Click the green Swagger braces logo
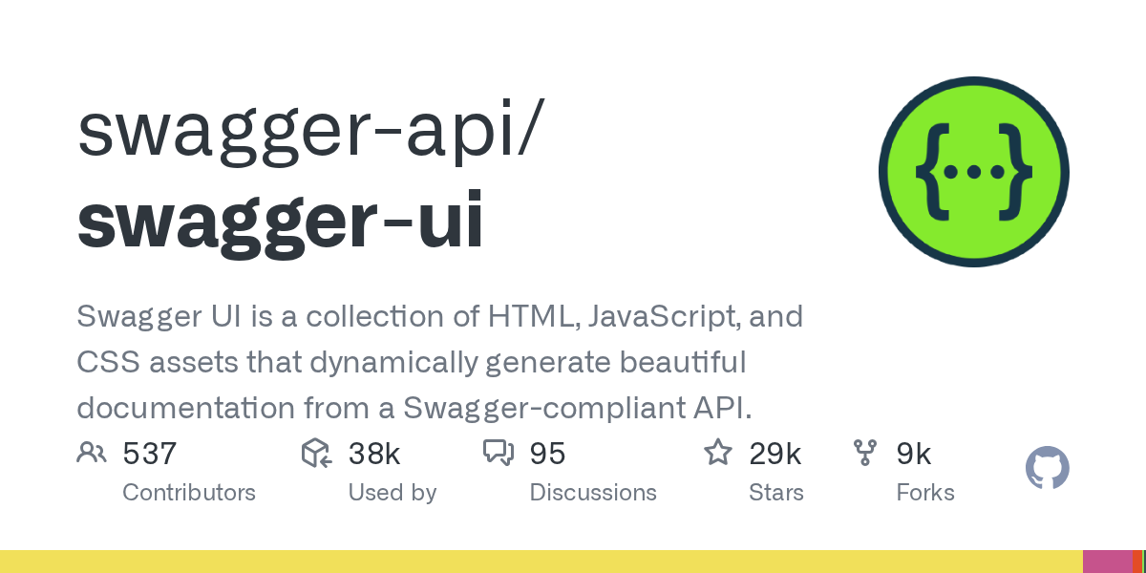This screenshot has width=1146, height=573. [x=974, y=172]
